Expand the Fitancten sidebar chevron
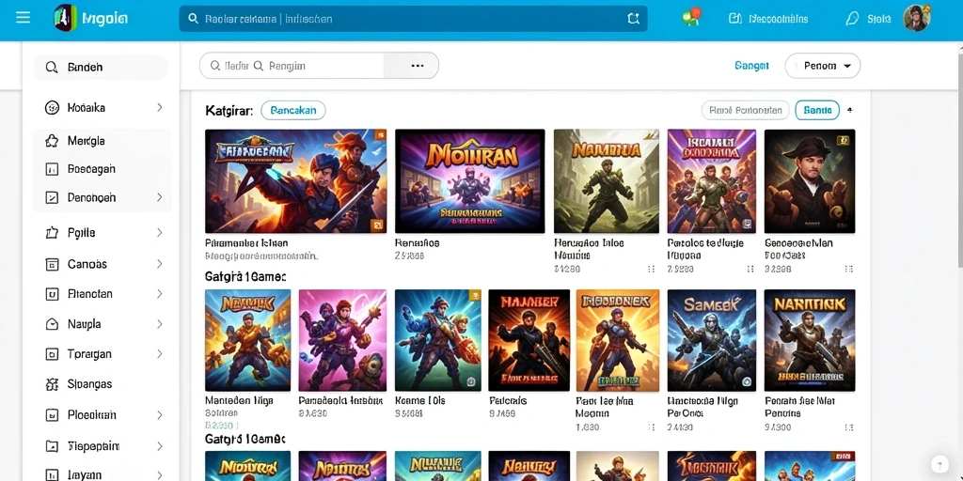Screen dimensions: 963x481 click(x=160, y=294)
